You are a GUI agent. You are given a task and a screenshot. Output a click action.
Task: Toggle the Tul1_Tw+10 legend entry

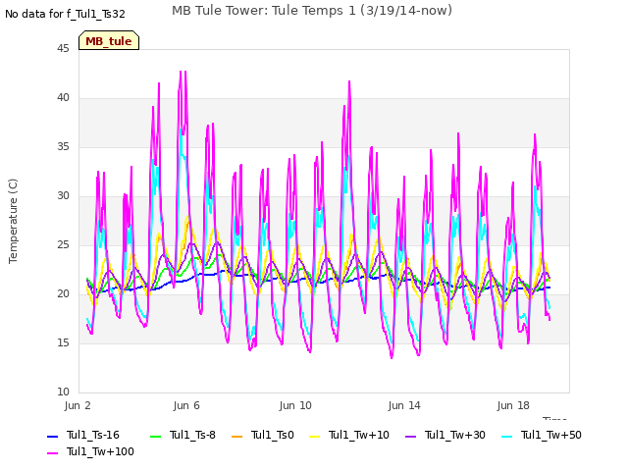point(349,435)
